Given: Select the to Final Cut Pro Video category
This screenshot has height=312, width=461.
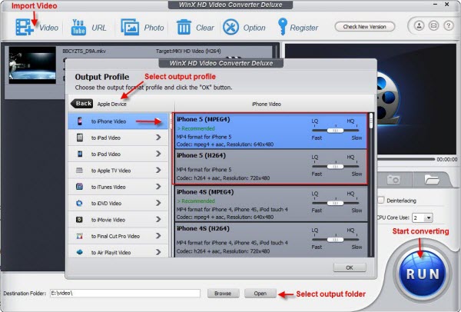Looking at the screenshot, I should pyautogui.click(x=118, y=236).
